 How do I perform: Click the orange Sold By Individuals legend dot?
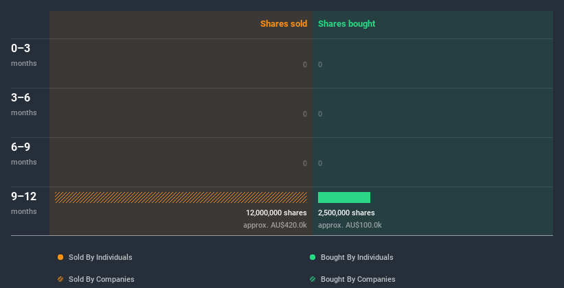[x=60, y=257]
